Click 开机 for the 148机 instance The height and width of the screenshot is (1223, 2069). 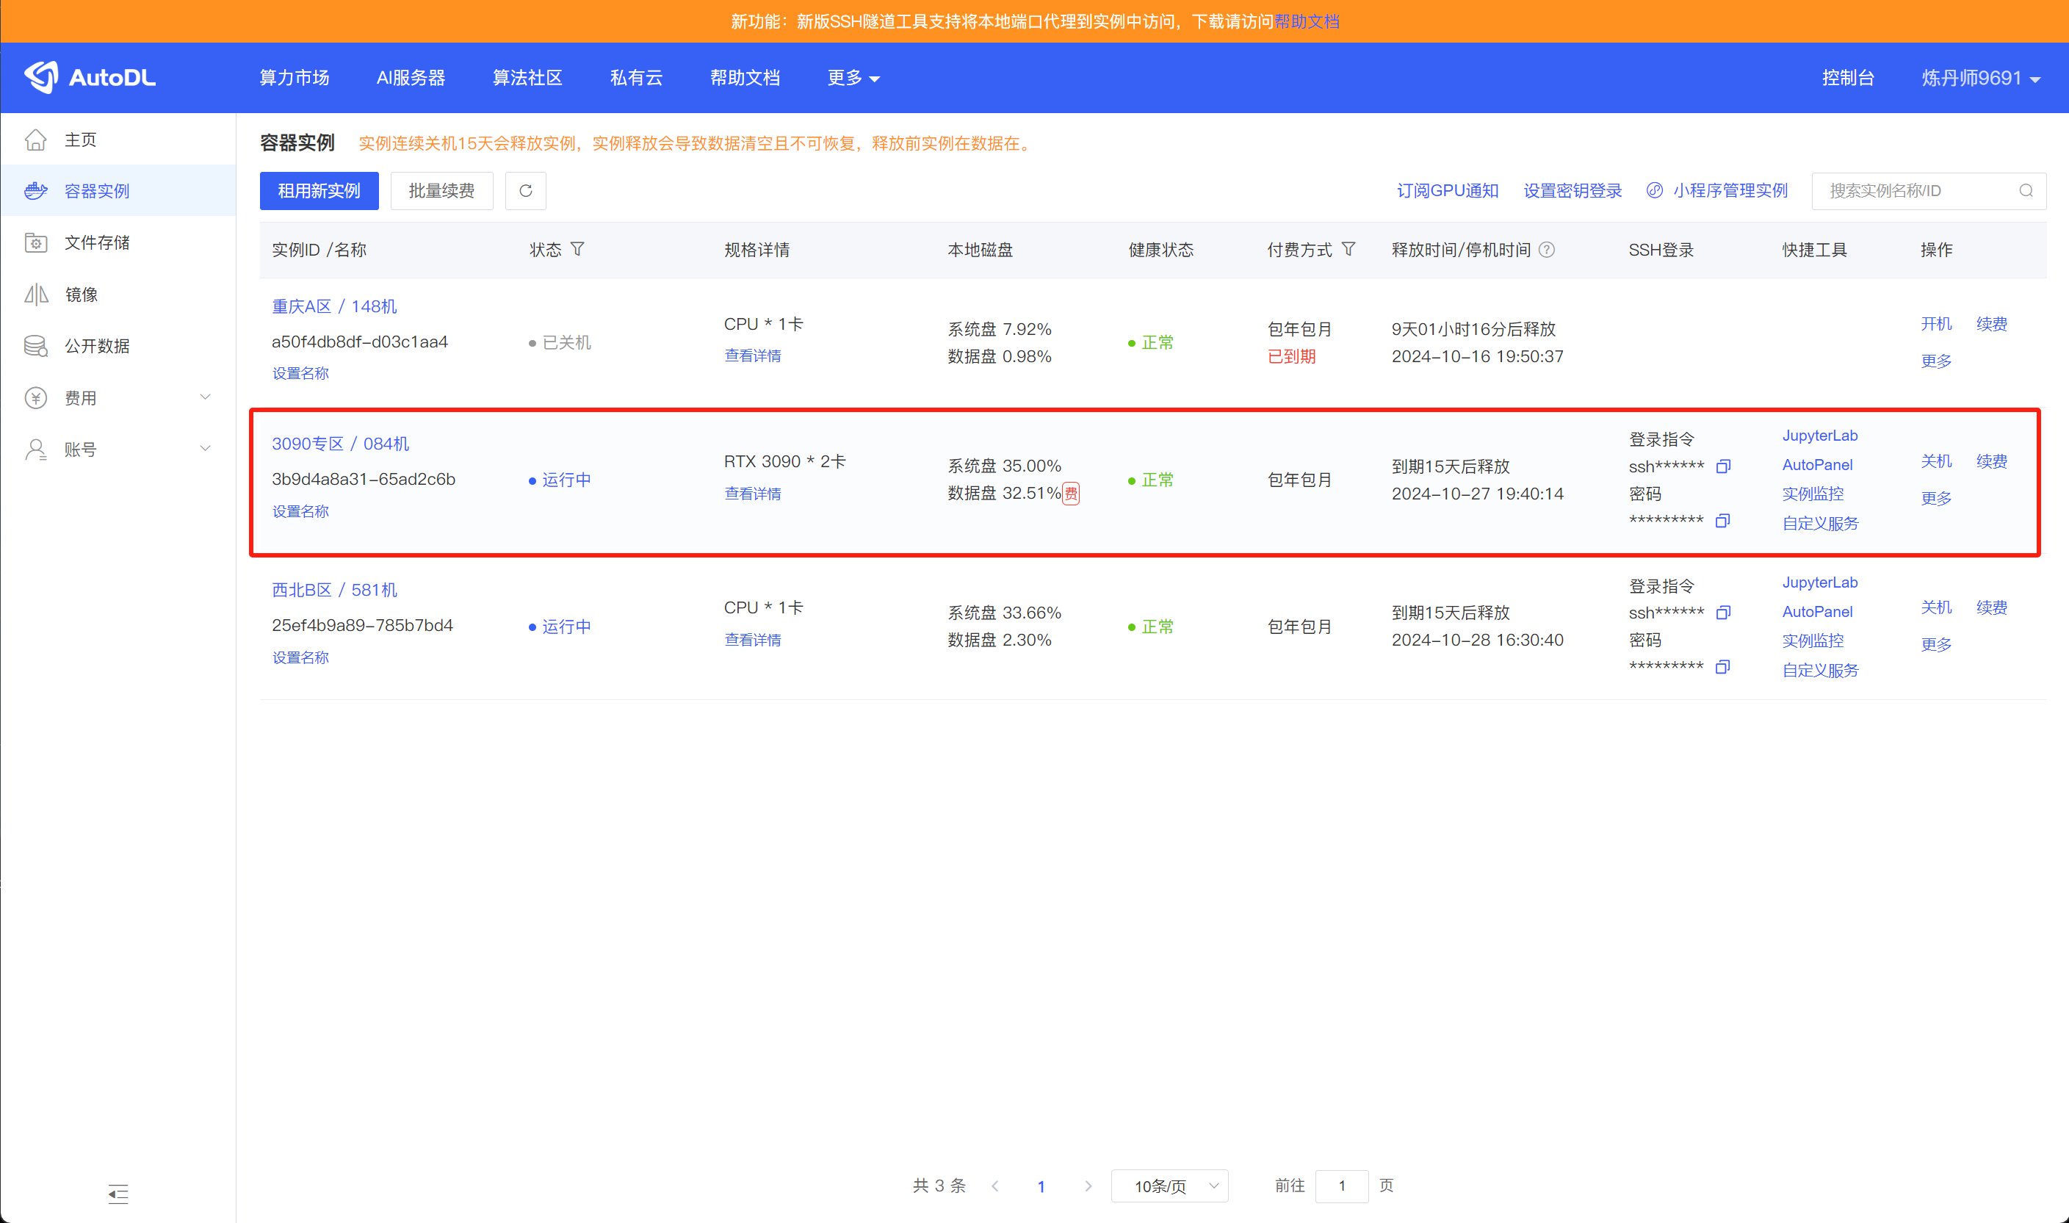pos(1935,324)
